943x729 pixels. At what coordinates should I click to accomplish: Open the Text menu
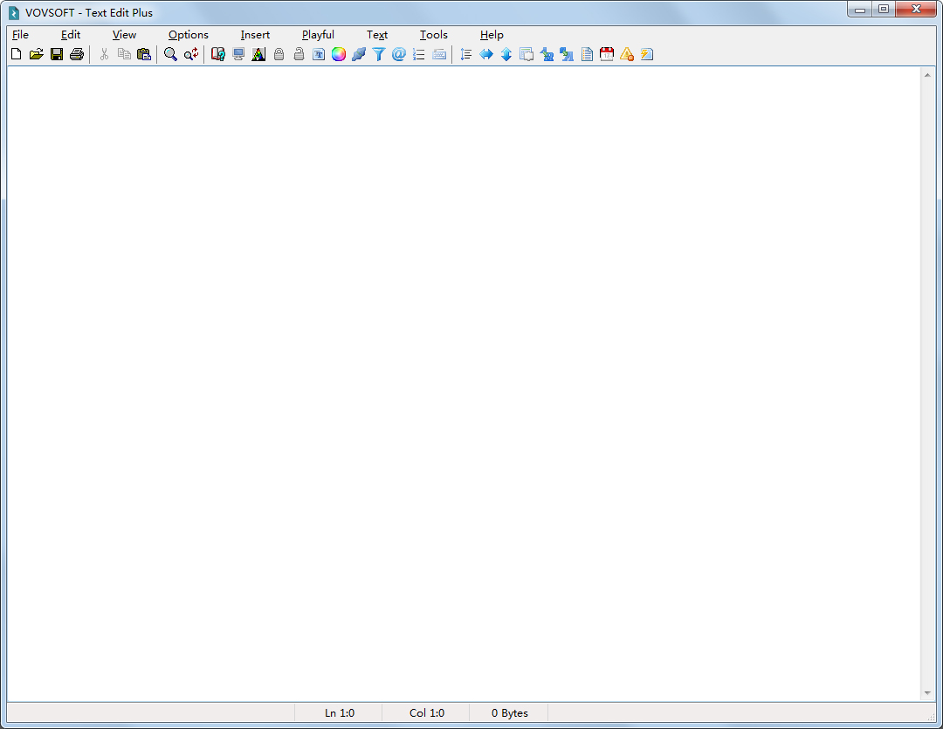tap(377, 35)
